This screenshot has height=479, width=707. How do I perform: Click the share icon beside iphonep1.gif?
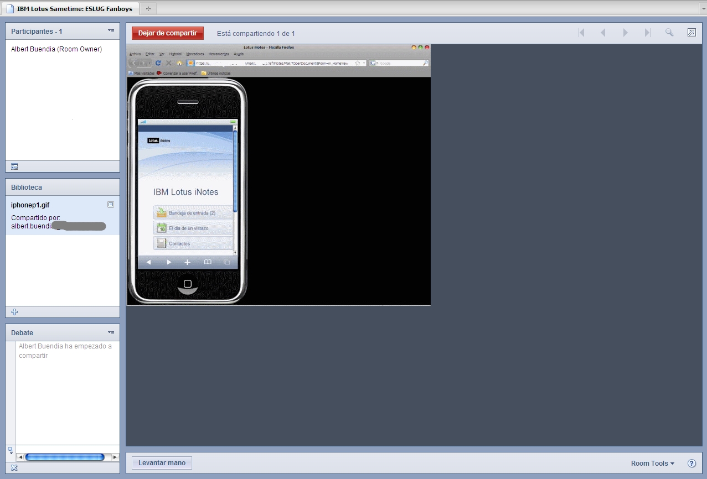(111, 205)
